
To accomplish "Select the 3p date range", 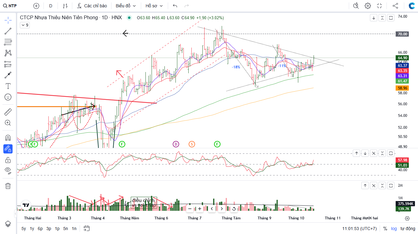I will click(x=49, y=229).
